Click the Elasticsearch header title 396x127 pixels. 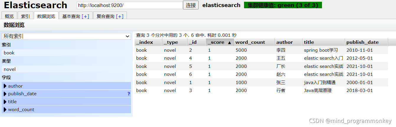[x=35, y=5]
